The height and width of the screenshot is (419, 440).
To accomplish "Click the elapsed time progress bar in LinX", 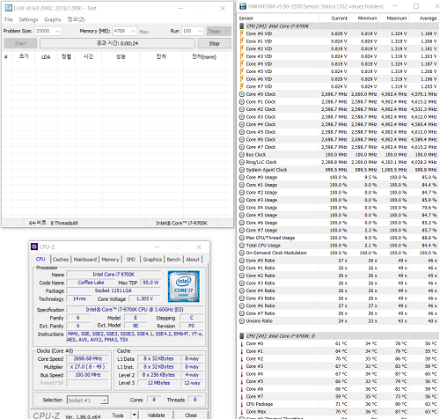I will (x=117, y=43).
